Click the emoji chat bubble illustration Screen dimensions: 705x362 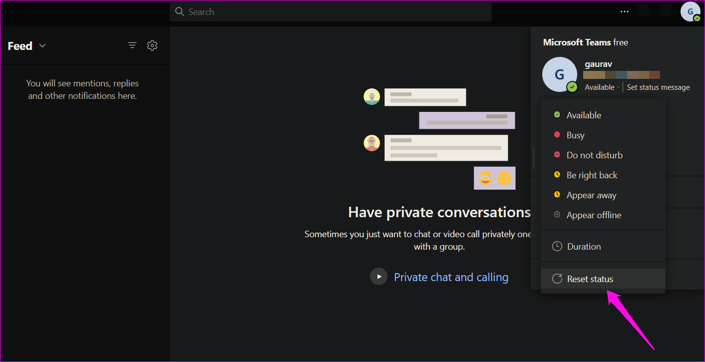(x=494, y=178)
